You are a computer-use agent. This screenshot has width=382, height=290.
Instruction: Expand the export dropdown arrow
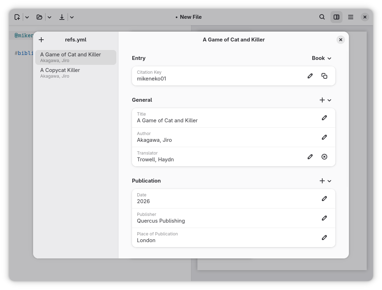72,17
